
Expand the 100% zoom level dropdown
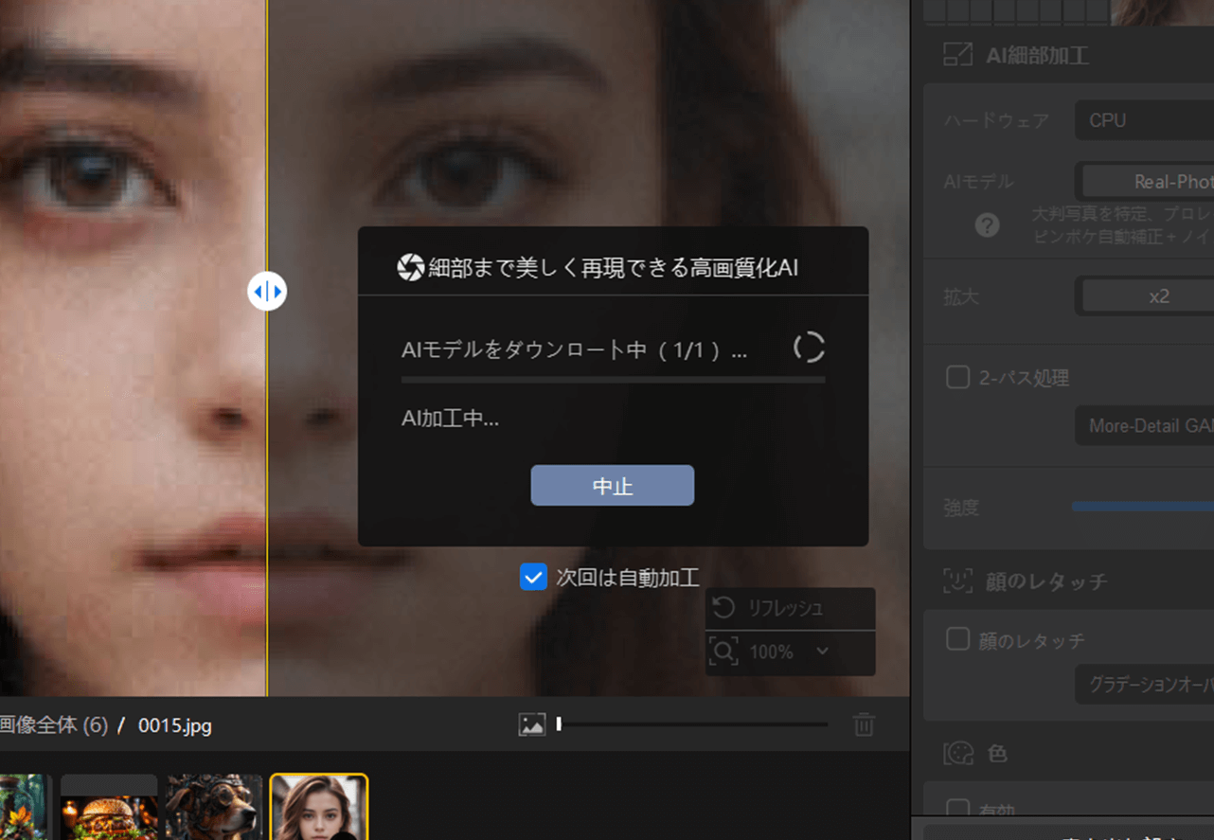821,652
